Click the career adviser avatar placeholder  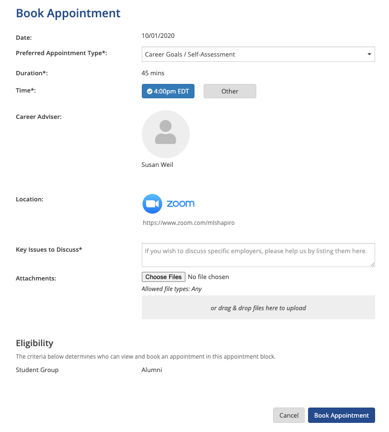166,134
